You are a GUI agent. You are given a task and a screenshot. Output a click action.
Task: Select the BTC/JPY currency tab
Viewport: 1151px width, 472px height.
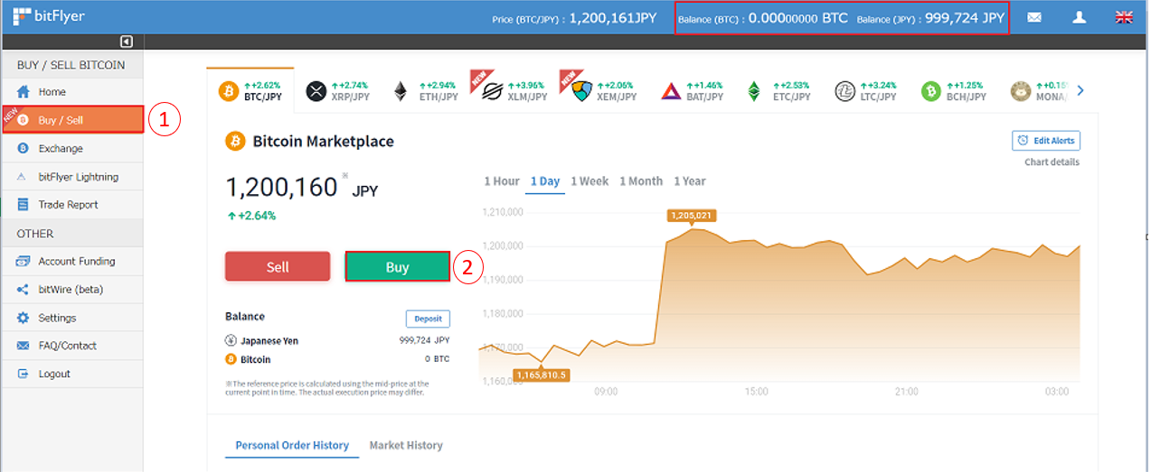tap(250, 90)
